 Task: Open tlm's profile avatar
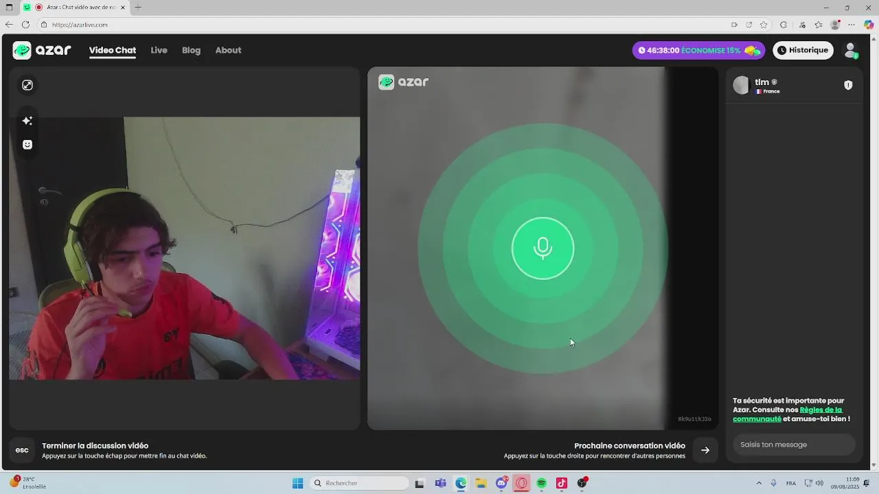coord(741,85)
